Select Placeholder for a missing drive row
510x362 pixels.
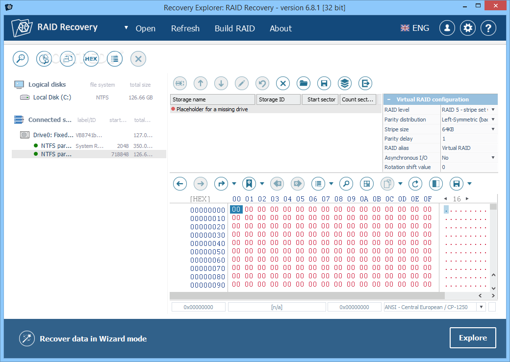[276, 110]
